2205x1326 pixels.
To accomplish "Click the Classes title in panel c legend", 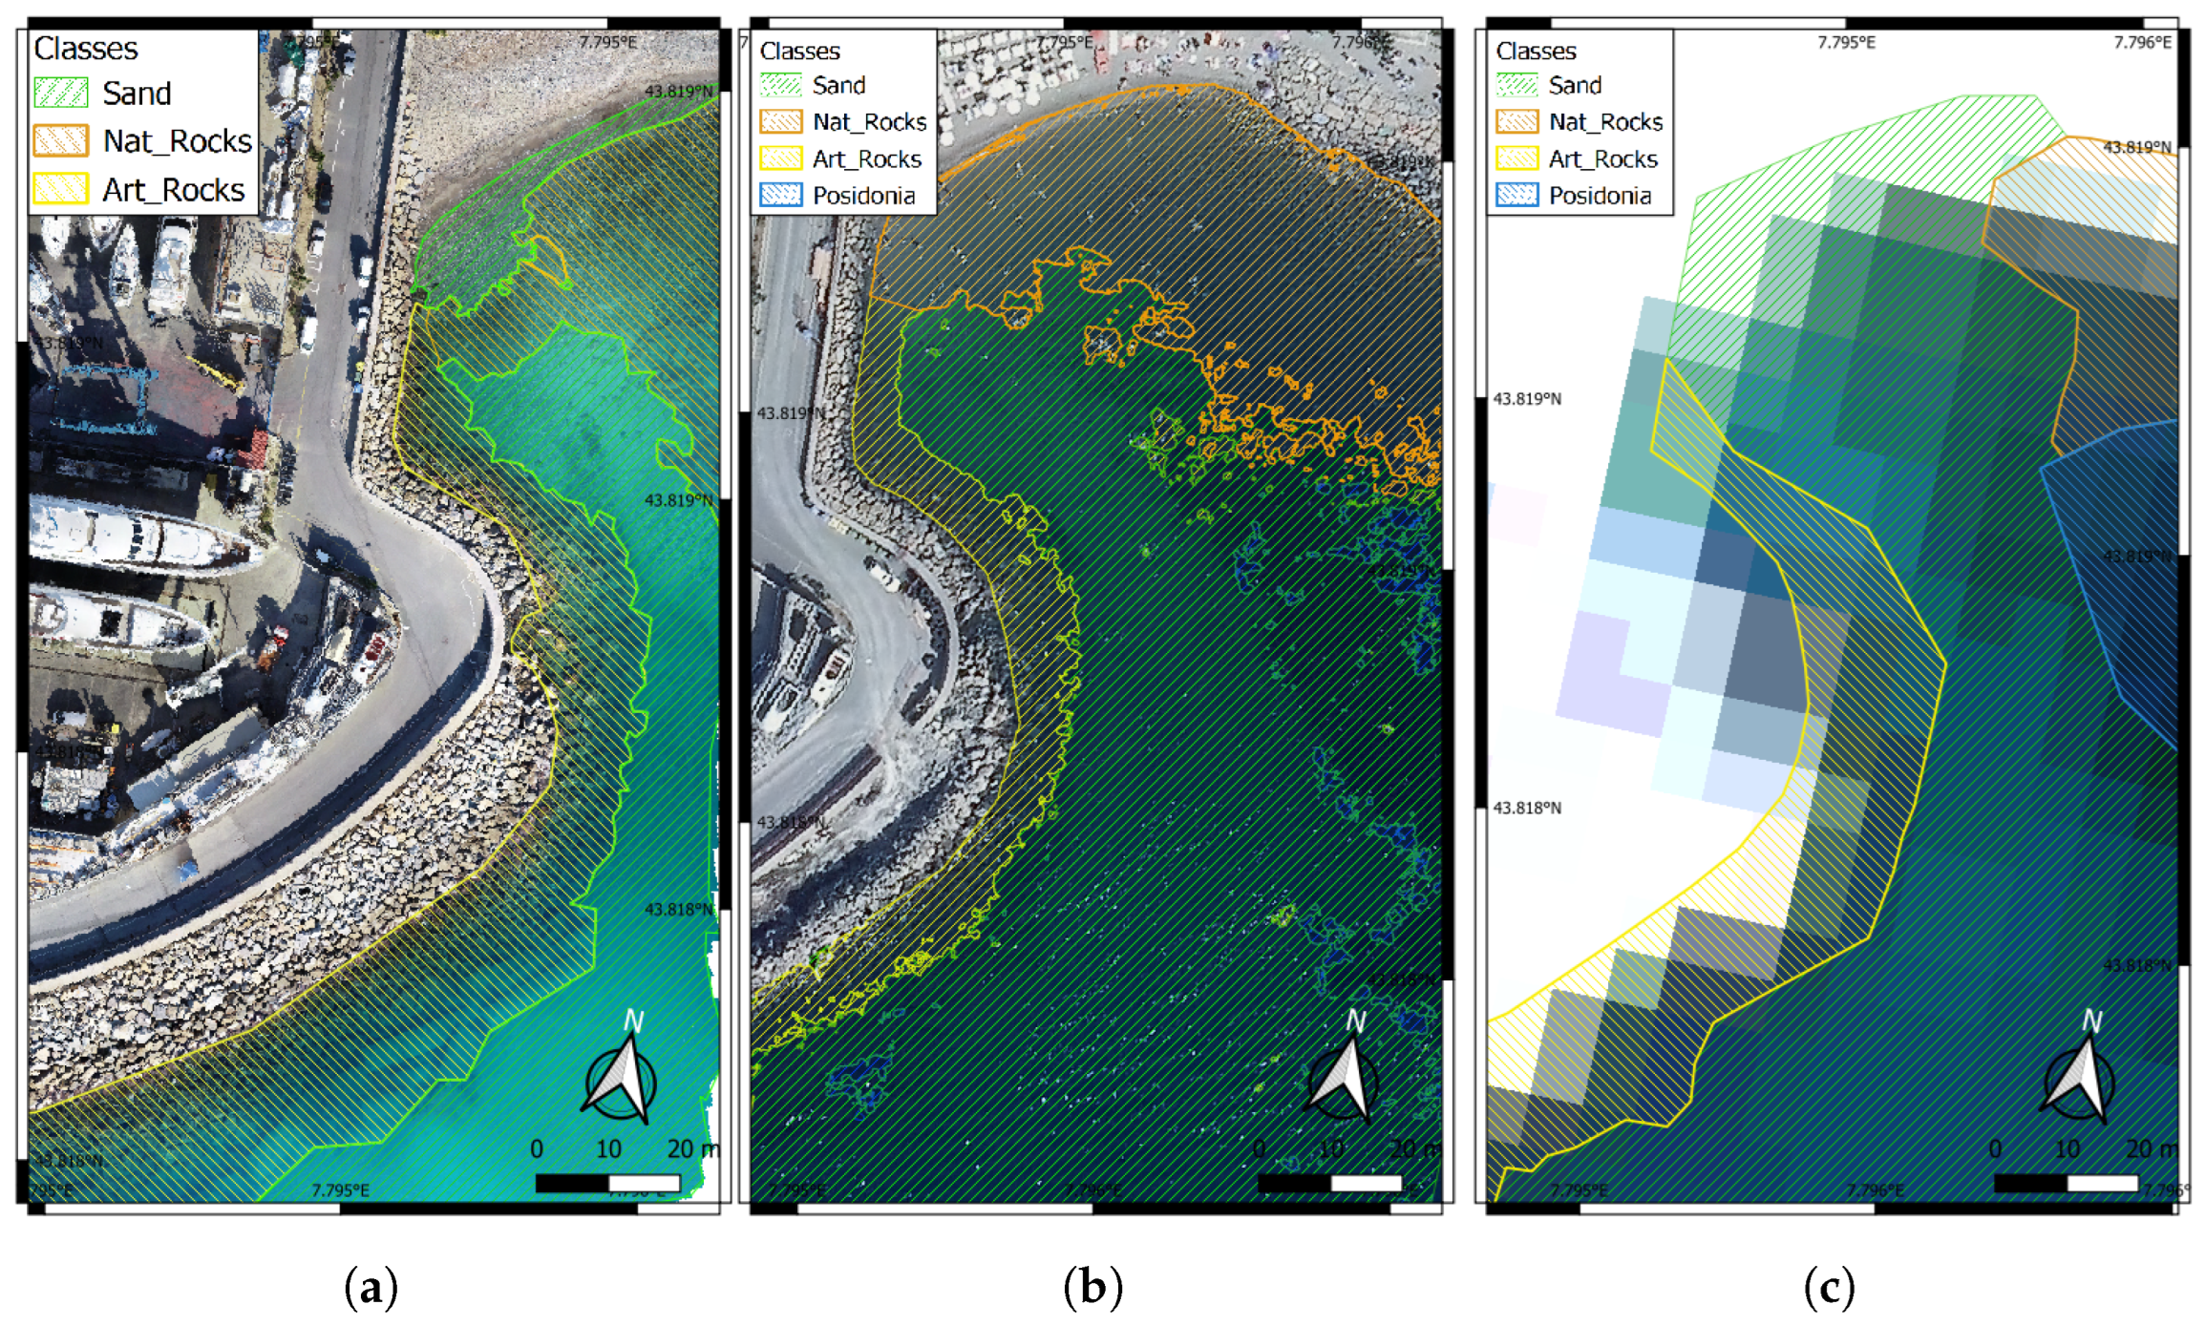I will tap(1536, 51).
